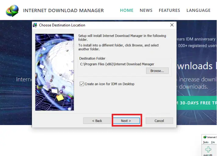Open the HOME navigation tab
Image resolution: width=217 pixels, height=156 pixels.
point(127,10)
